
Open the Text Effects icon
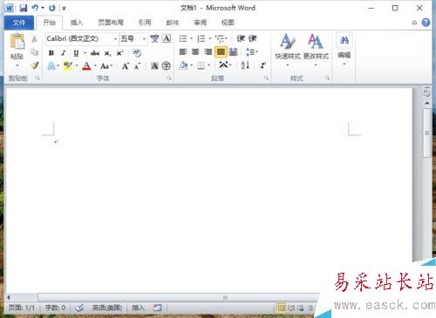tap(51, 66)
